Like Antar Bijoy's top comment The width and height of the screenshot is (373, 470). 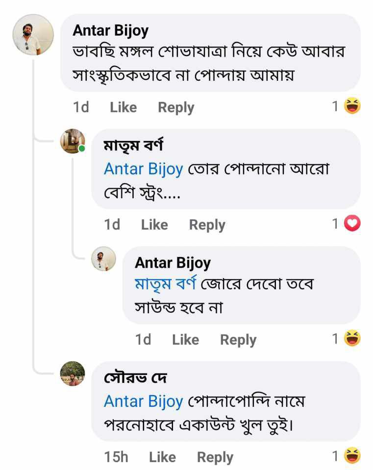(123, 107)
